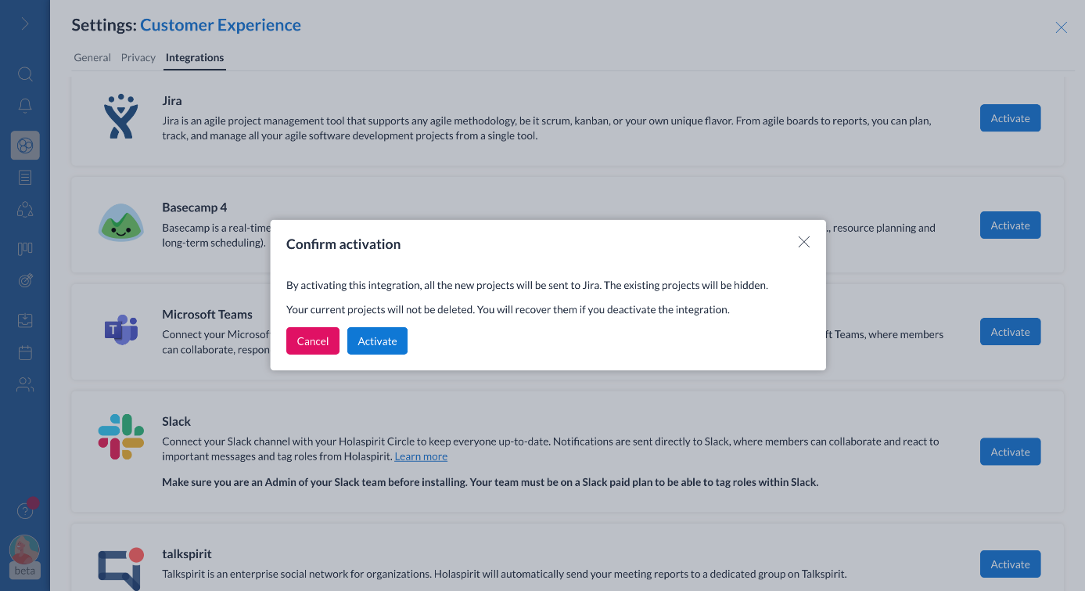Select the Integrations tab
The height and width of the screenshot is (591, 1085).
point(195,57)
